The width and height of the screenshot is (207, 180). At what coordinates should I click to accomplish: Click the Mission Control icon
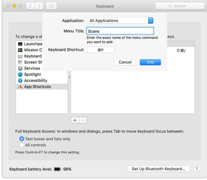pos(20,50)
